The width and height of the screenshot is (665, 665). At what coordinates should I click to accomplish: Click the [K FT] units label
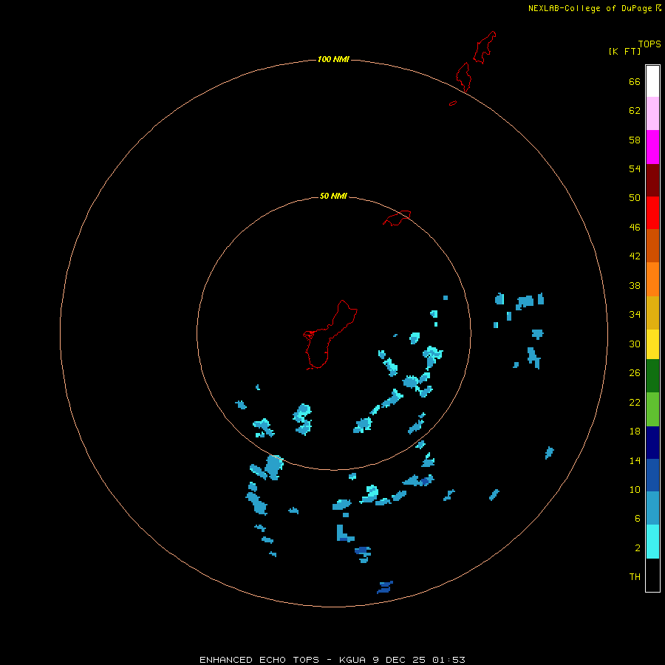pos(624,51)
